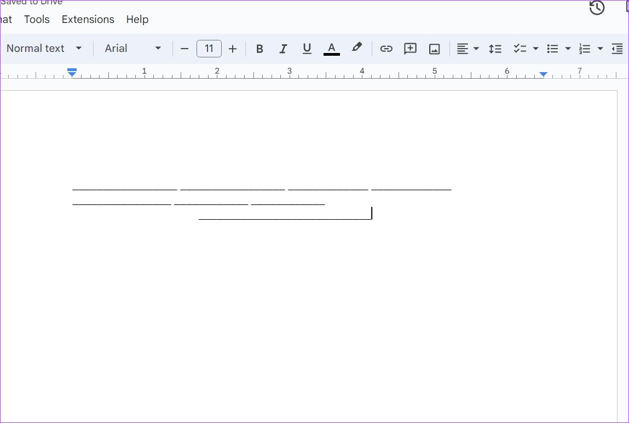Open the Extensions menu
629x423 pixels.
click(x=88, y=19)
